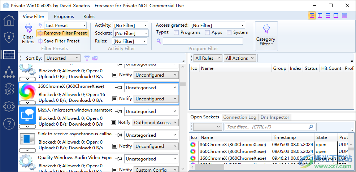Open the home overview sidebar icon

[9, 20]
